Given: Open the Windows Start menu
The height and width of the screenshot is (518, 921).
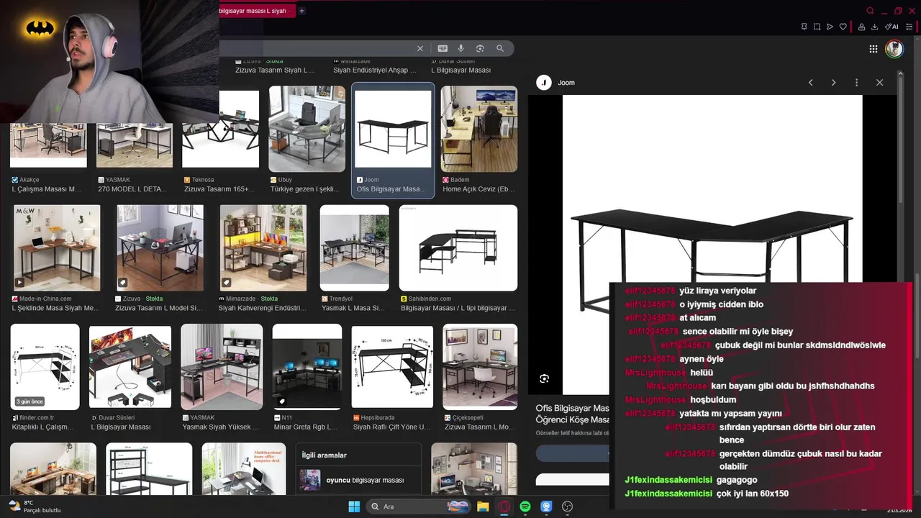Looking at the screenshot, I should (354, 506).
